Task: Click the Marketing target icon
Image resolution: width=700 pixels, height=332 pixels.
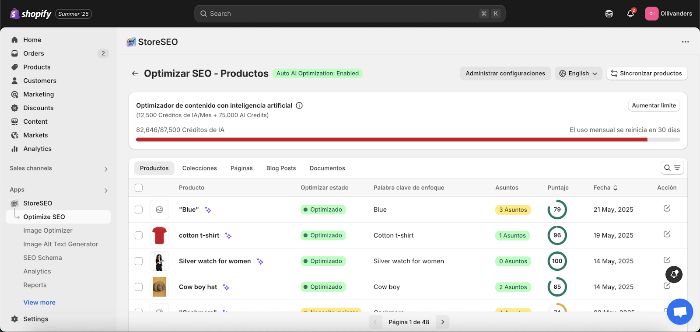Action: pos(14,94)
